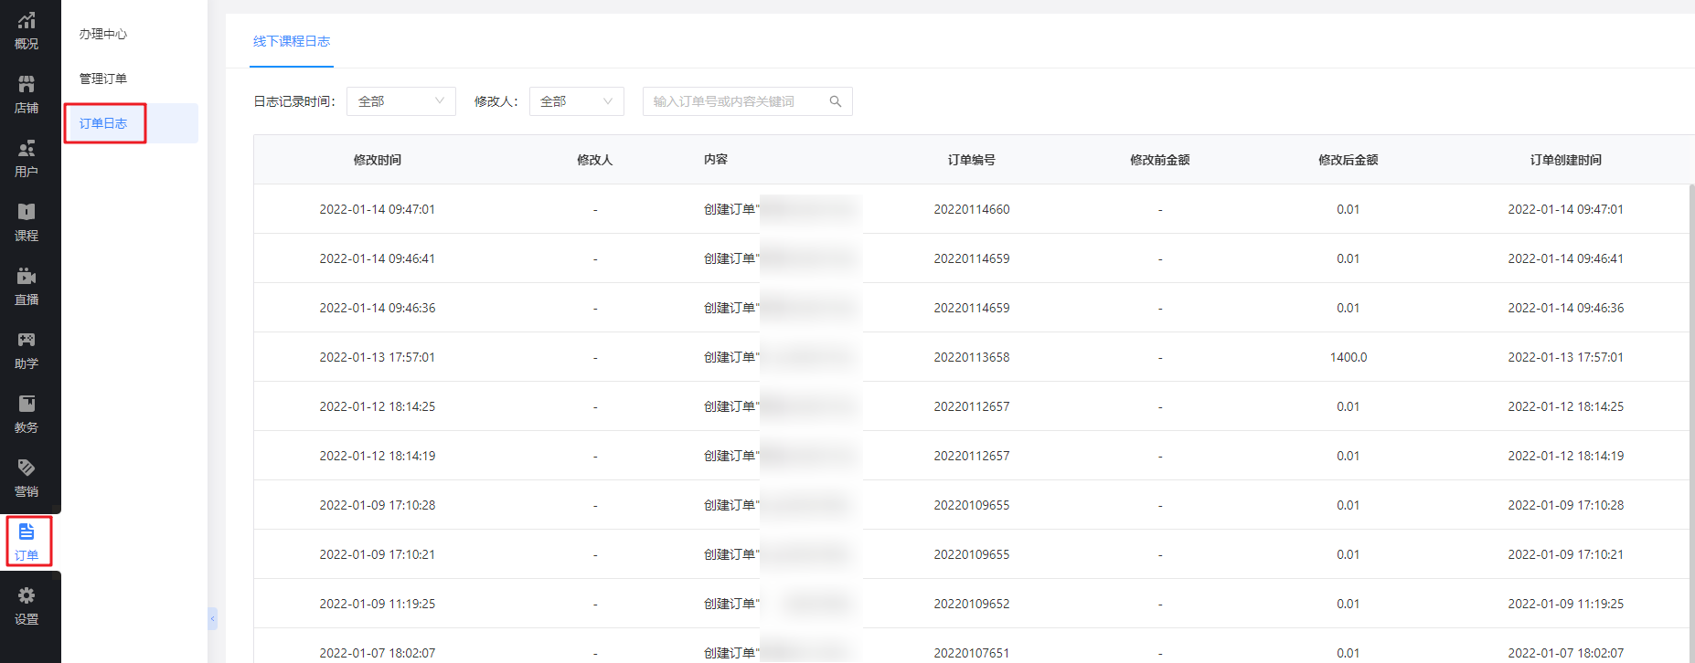Click the 内容 column header
Image resolution: width=1695 pixels, height=663 pixels.
716,160
